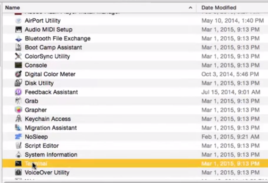The height and width of the screenshot is (183, 268).
Task: Click the NoSleep app icon
Action: (18, 137)
